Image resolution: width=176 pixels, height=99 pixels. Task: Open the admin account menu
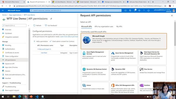pyautogui.click(x=164, y=10)
